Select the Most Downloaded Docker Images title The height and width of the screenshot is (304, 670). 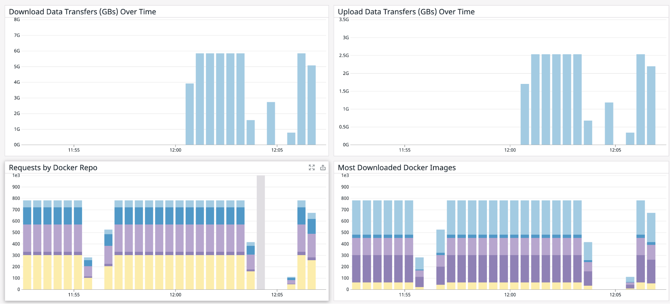coord(397,168)
